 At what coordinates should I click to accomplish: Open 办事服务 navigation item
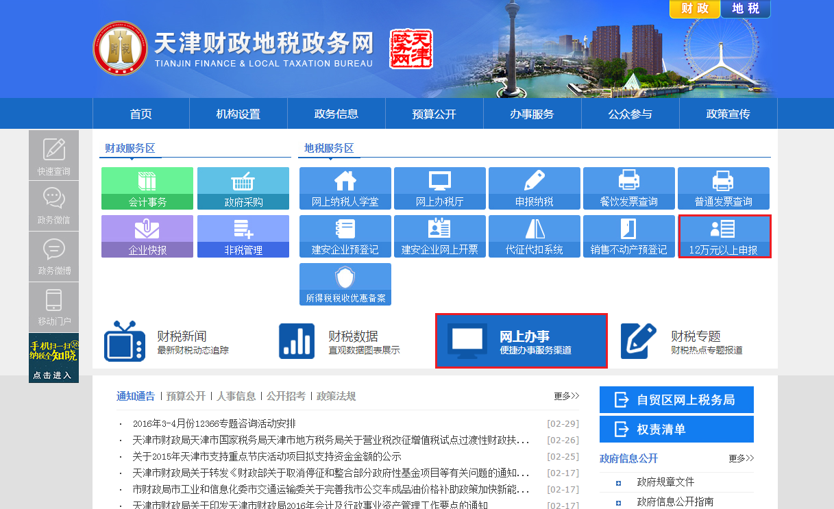coord(532,114)
